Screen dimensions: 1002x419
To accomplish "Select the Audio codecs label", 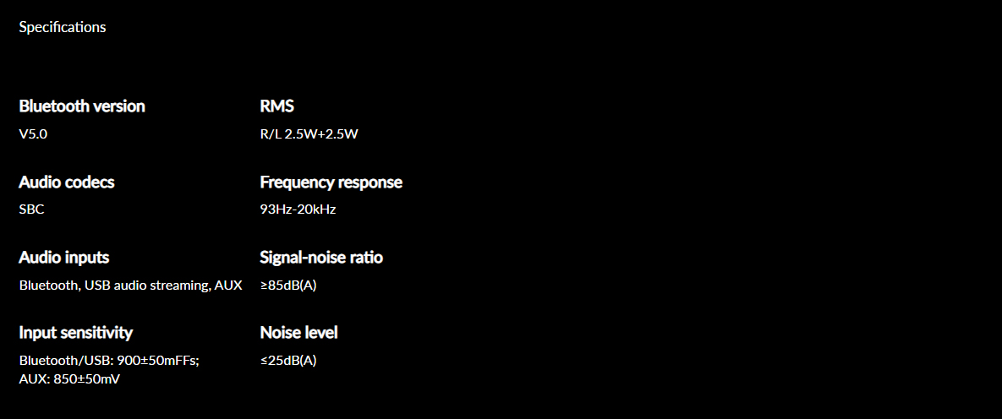I will click(67, 182).
